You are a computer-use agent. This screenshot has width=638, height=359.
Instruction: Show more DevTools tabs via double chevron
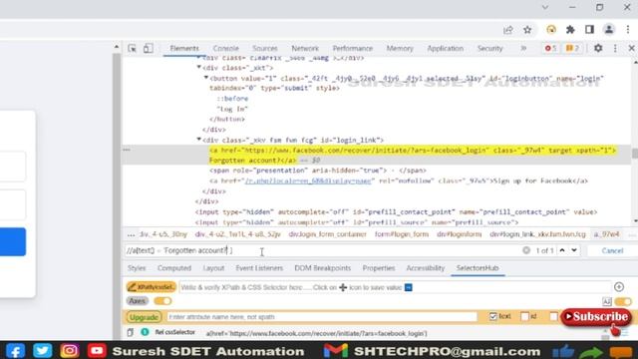pos(523,48)
